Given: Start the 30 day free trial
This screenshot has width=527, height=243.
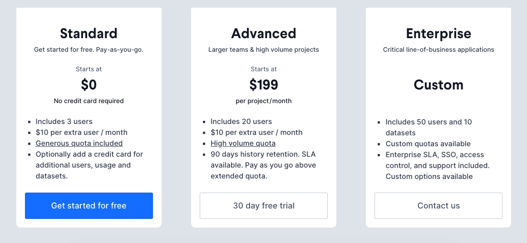Looking at the screenshot, I should (264, 206).
